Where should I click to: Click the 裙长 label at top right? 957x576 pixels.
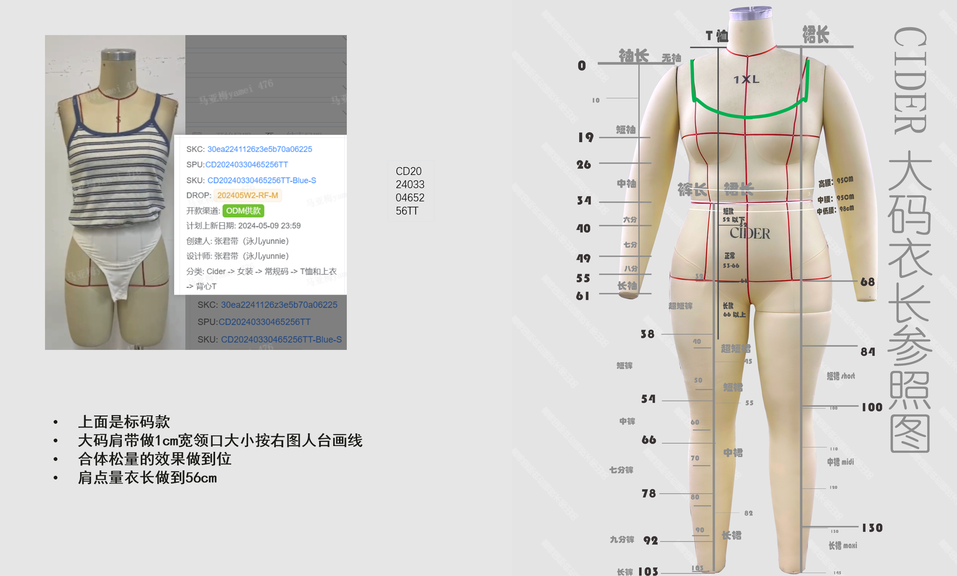coord(815,35)
